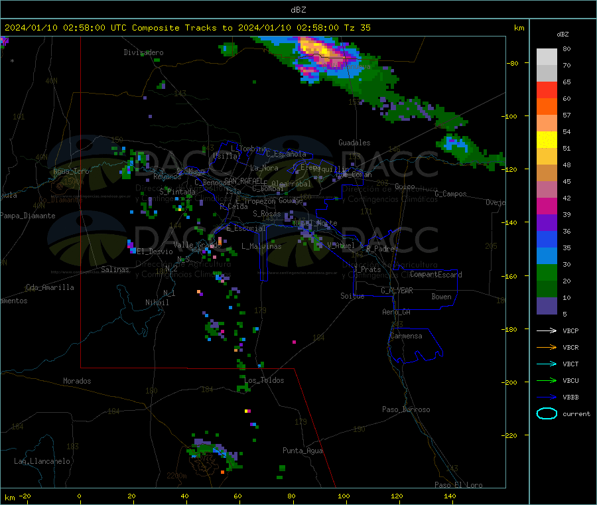Click the 100 km X-axis tick label

[x=344, y=496]
